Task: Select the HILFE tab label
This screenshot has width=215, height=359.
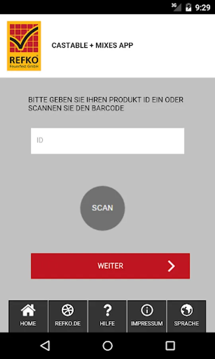Action: [107, 323]
